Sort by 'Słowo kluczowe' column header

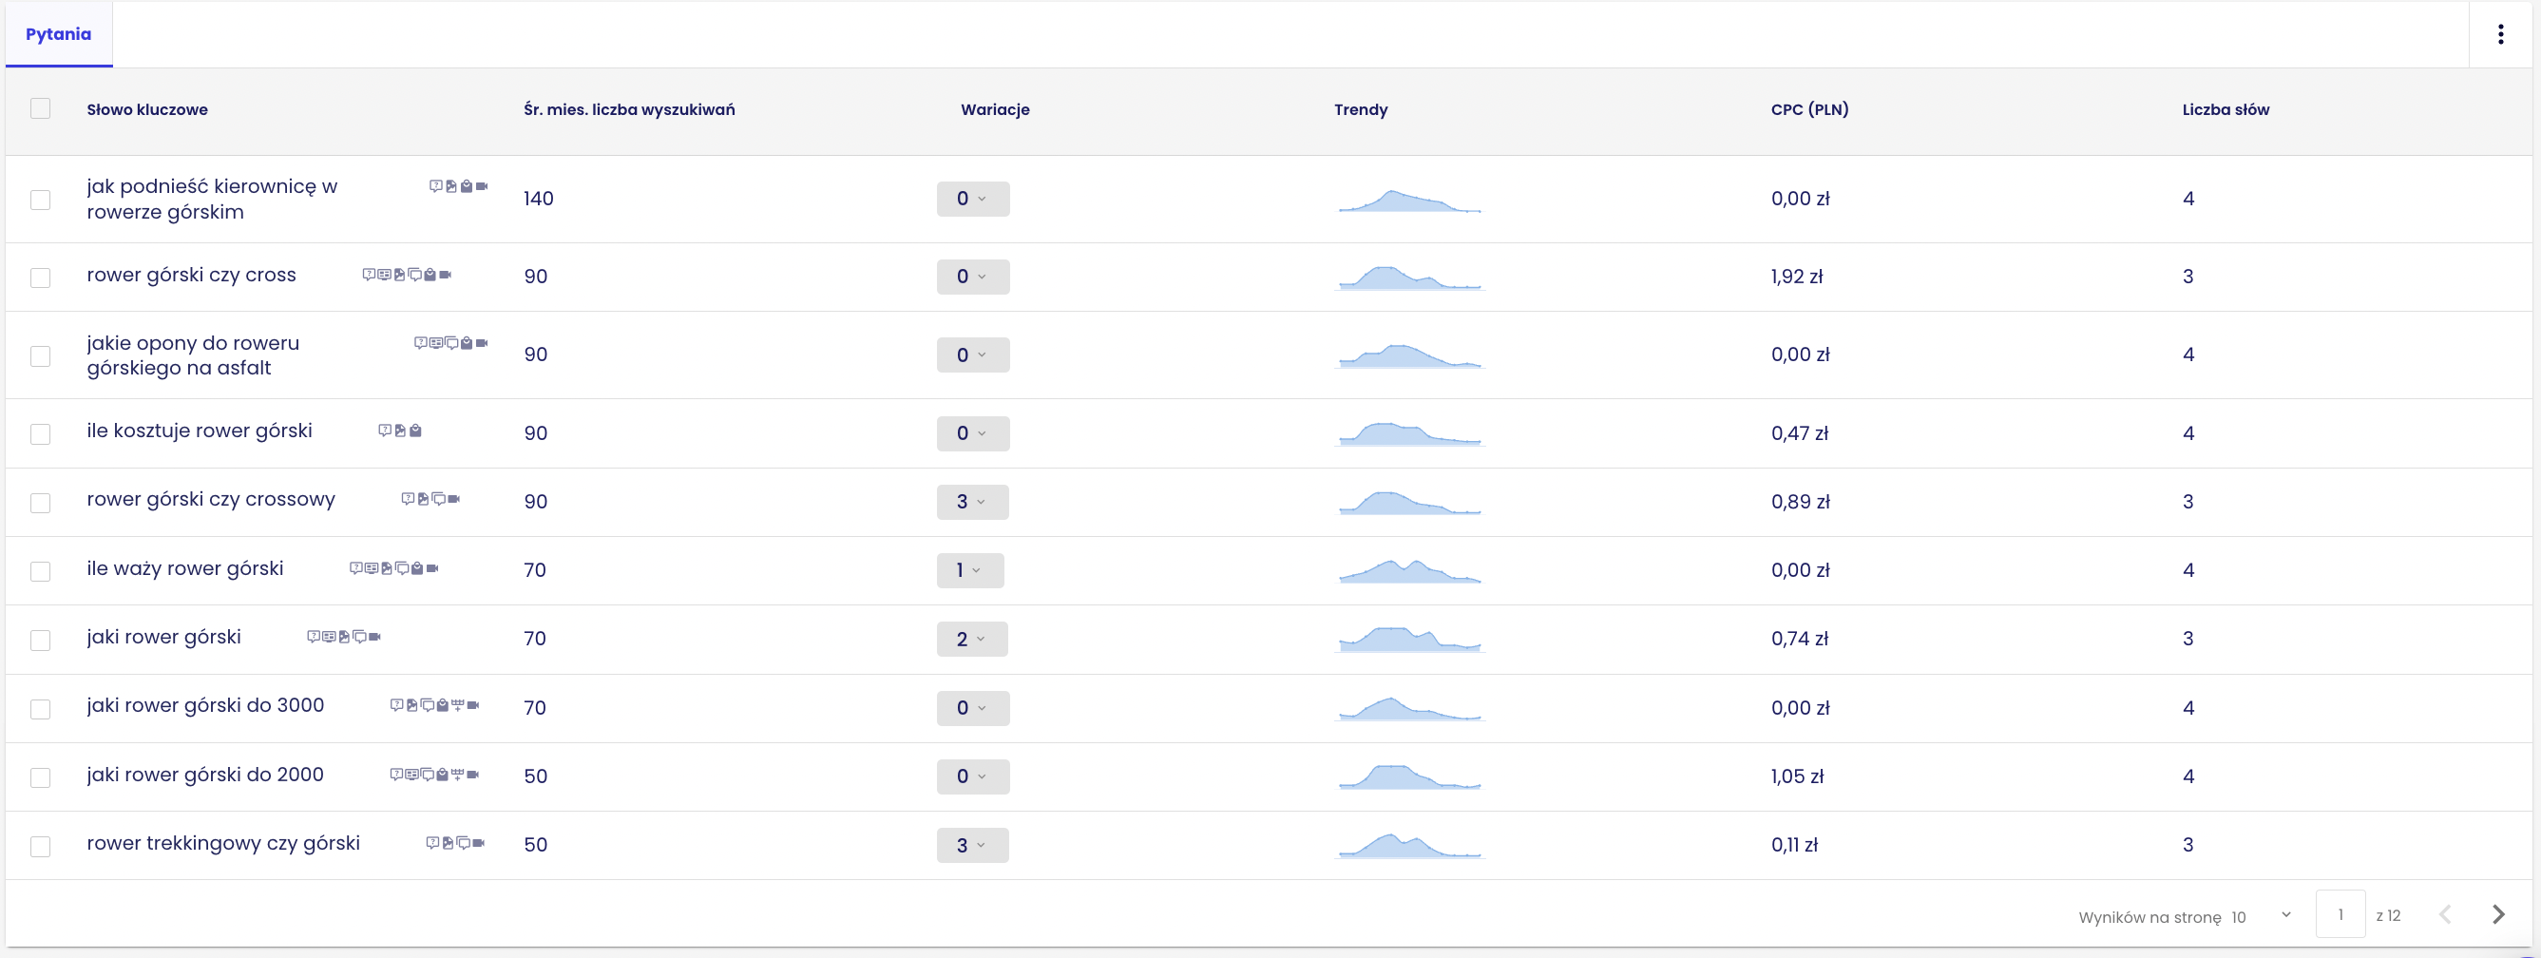point(147,109)
